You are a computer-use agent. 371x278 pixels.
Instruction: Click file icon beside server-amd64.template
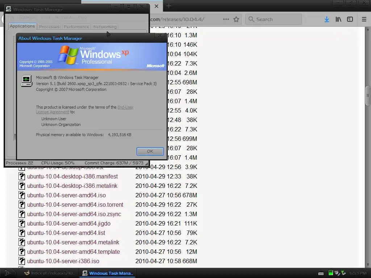click(21, 252)
